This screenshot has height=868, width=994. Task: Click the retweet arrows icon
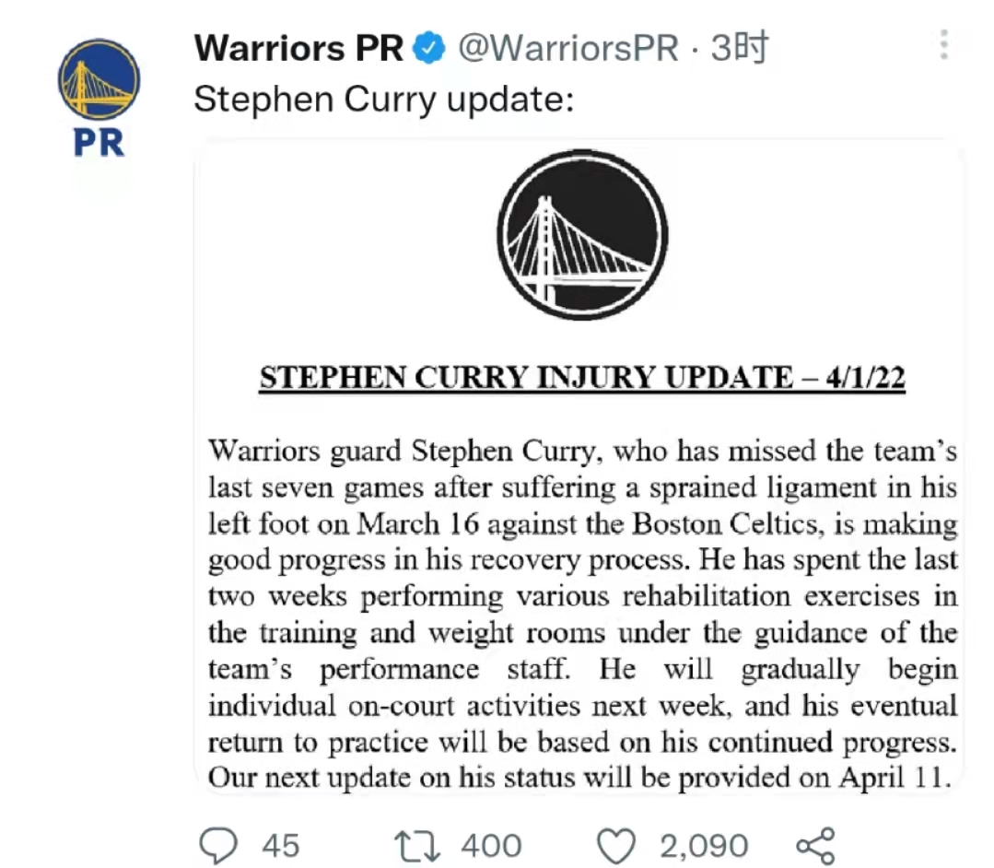point(416,846)
